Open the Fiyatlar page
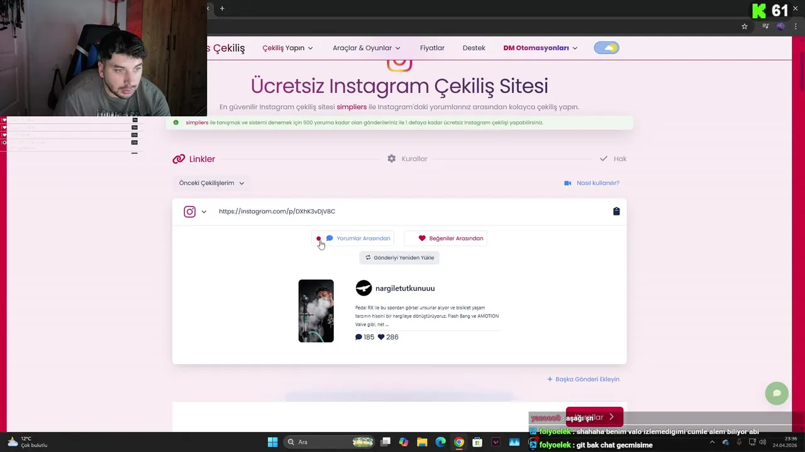The image size is (805, 452). 432,48
